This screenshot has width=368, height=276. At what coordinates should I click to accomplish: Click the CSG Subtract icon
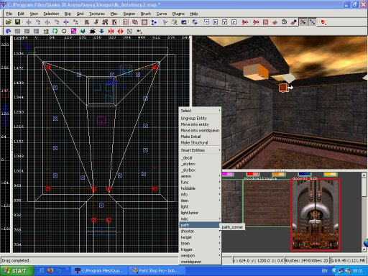(x=126, y=22)
